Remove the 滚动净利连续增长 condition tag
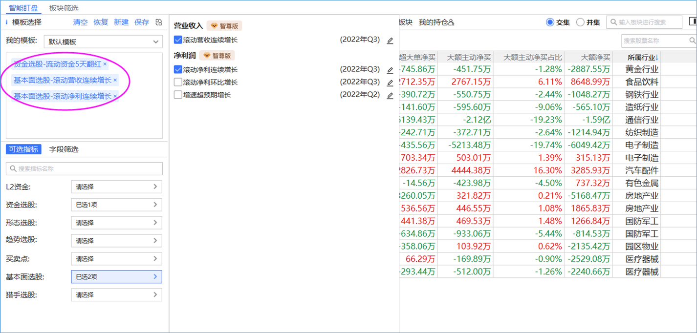Image resolution: width=697 pixels, height=333 pixels. coord(115,96)
